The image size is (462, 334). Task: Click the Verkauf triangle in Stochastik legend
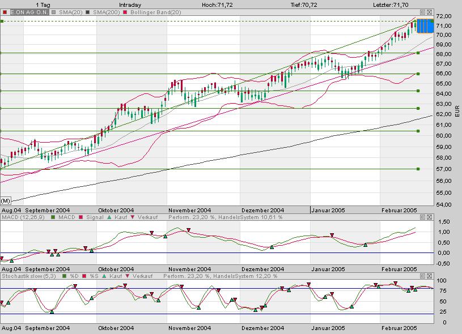(x=128, y=276)
